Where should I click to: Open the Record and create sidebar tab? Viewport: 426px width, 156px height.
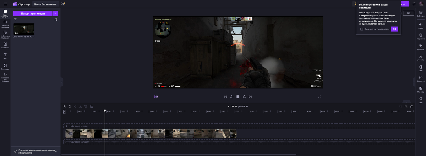(x=5, y=23)
